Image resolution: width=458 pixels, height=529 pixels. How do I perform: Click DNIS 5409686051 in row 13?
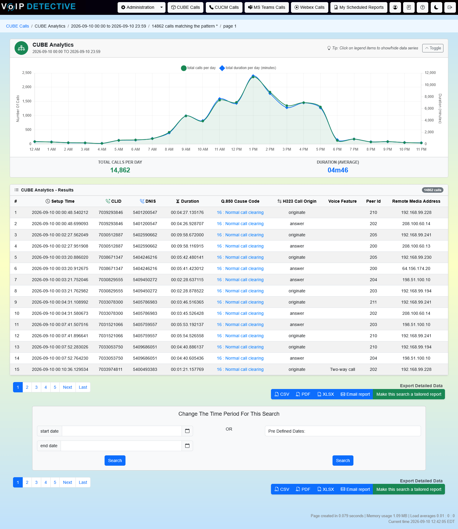pos(145,347)
